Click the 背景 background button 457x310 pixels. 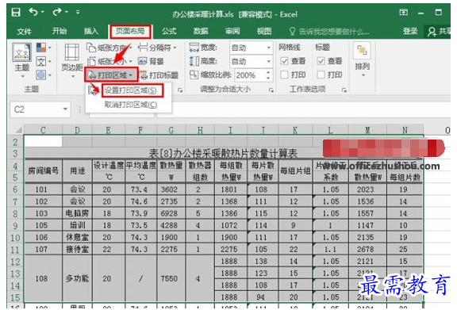click(x=151, y=61)
